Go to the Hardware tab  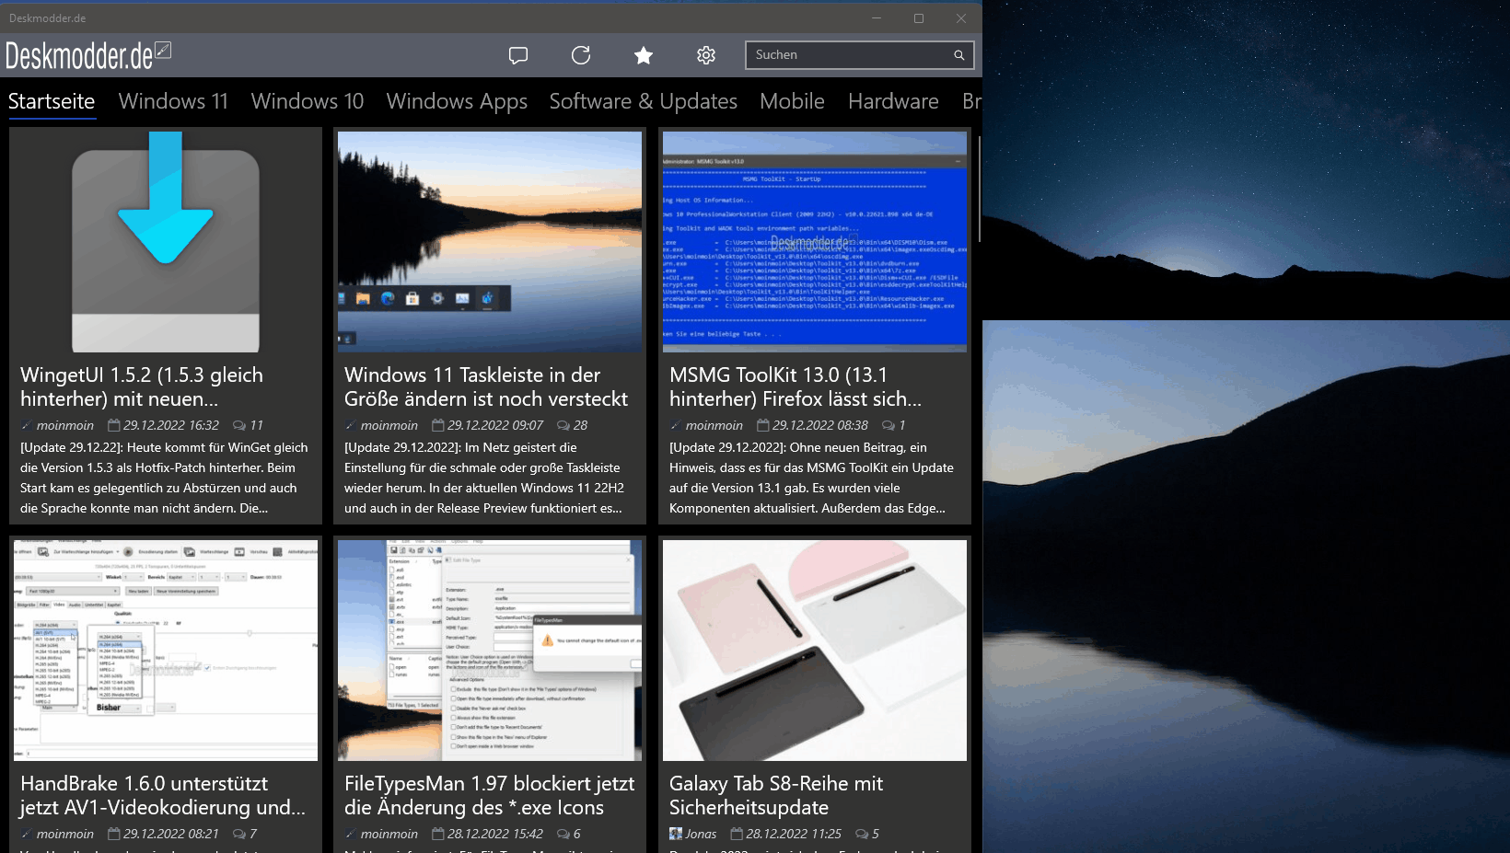tap(893, 101)
